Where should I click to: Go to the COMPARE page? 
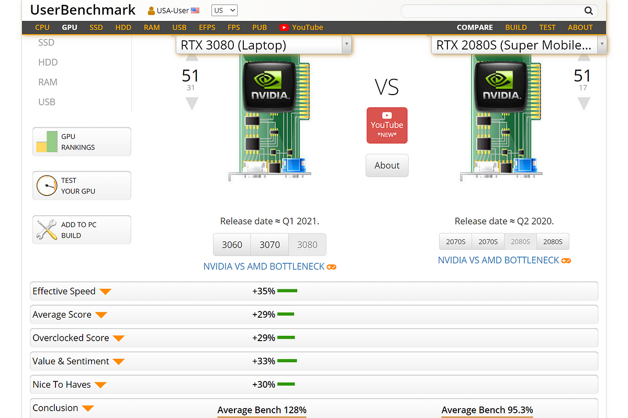click(475, 27)
